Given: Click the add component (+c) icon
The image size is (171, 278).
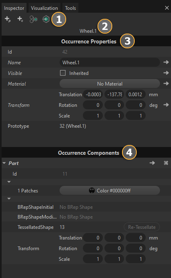Looking at the screenshot, I should point(20,19).
